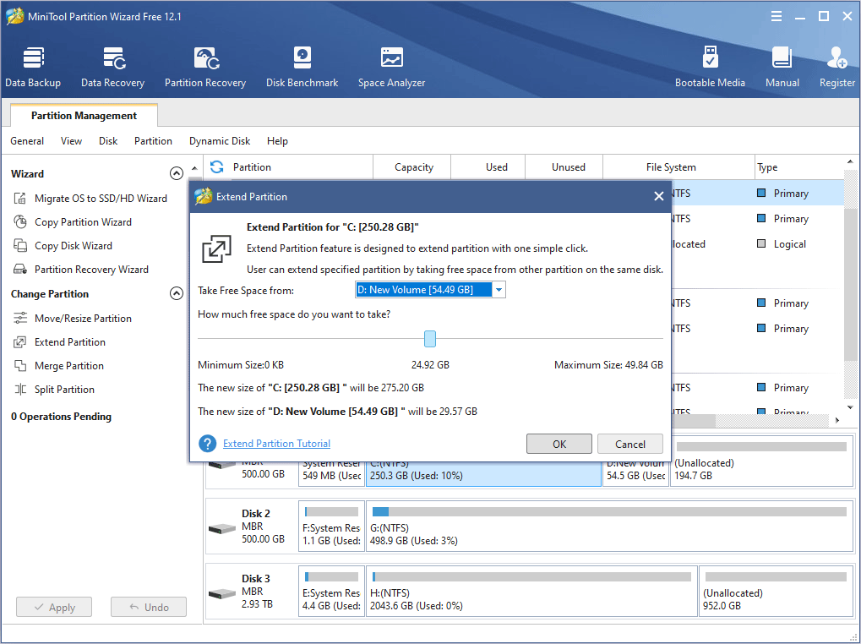Open the Dynamic Disk menu
The image size is (861, 644).
(x=220, y=141)
